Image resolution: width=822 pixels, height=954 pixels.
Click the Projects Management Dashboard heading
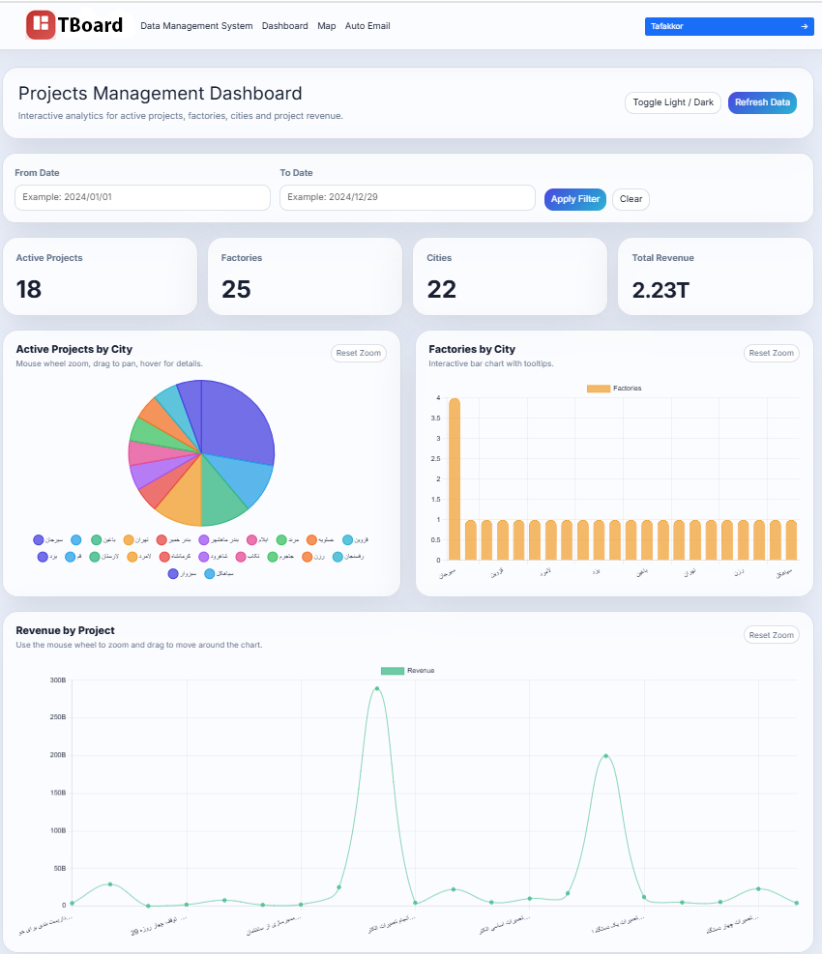click(161, 93)
